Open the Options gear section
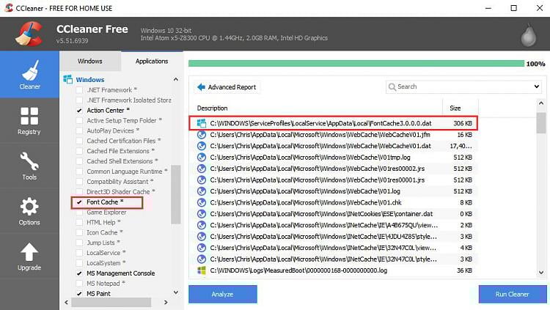The width and height of the screenshot is (550, 310). [29, 211]
